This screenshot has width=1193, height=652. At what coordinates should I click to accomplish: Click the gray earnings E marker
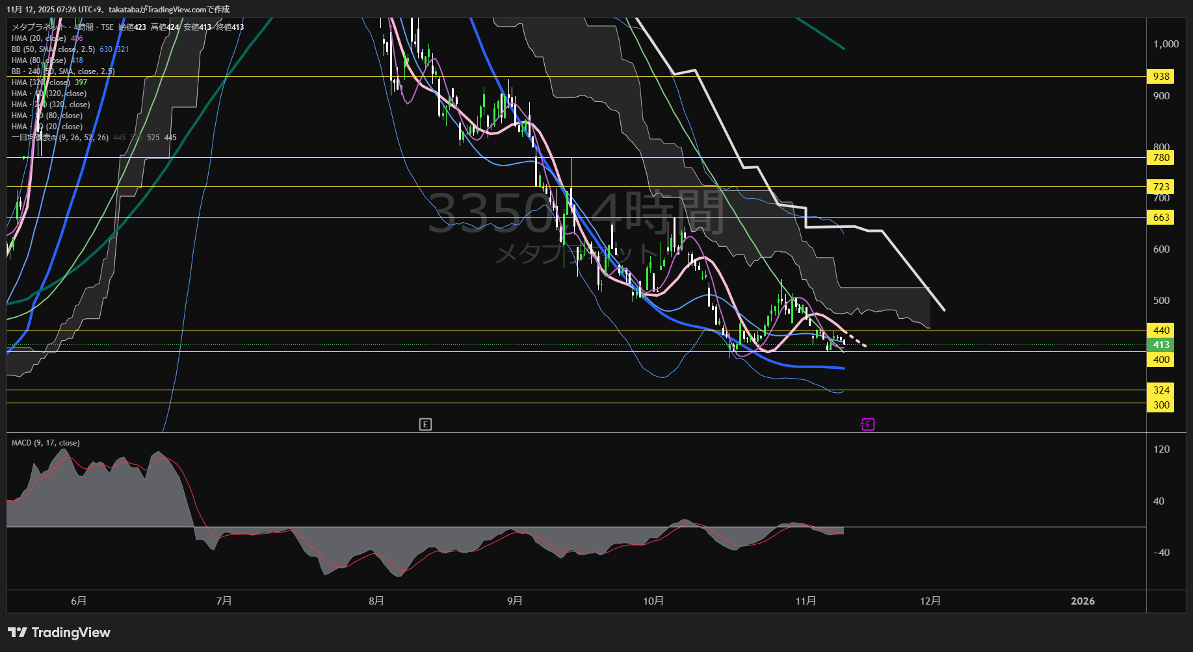pos(425,425)
